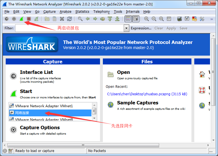Click the green shark fin start capture icon
The height and width of the screenshot is (156, 218).
click(x=21, y=19)
